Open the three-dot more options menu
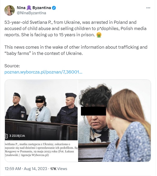This screenshot has width=157, height=176. tap(148, 8)
